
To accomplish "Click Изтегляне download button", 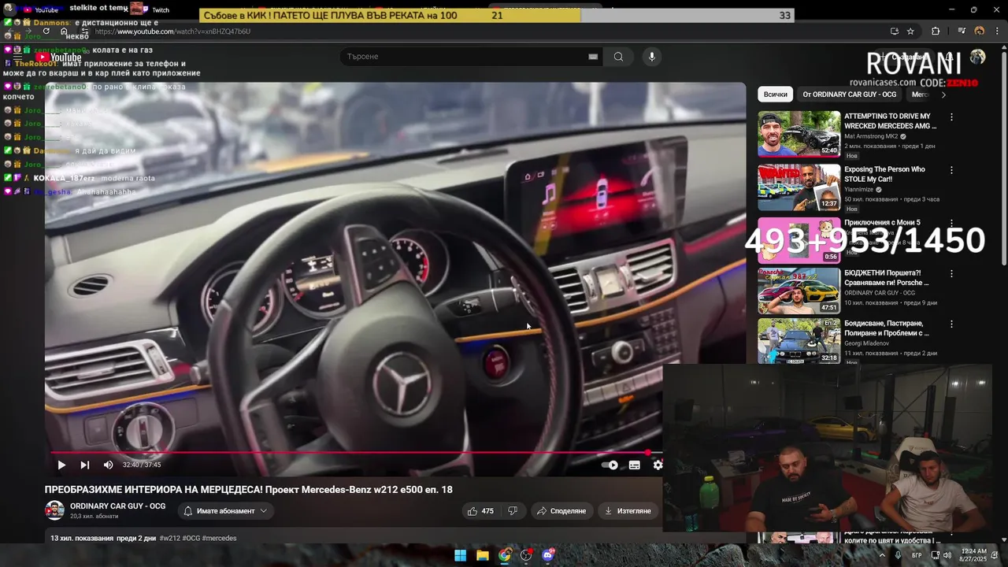I will pos(628,511).
